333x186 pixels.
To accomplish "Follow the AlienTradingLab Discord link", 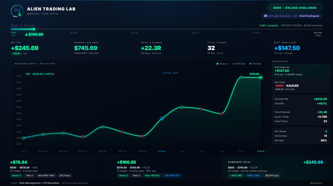I will (309, 16).
